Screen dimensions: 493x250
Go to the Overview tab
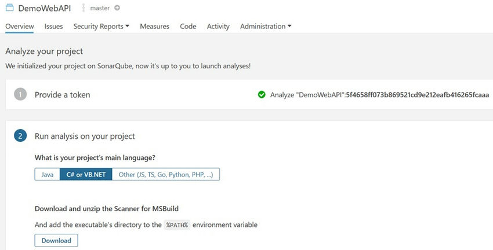coord(20,27)
